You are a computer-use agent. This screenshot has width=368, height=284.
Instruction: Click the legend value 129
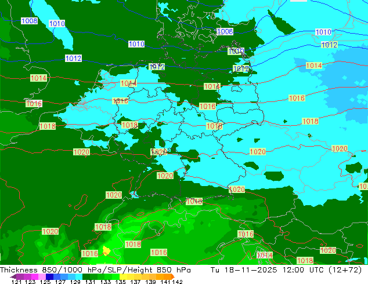click(x=75, y=282)
